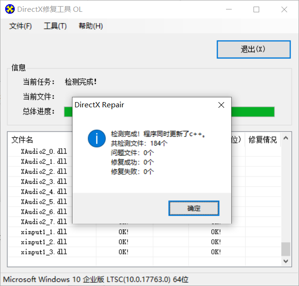Click the scroll down arrow of file list
Viewport: 299px width, 286px height.
pyautogui.click(x=286, y=261)
